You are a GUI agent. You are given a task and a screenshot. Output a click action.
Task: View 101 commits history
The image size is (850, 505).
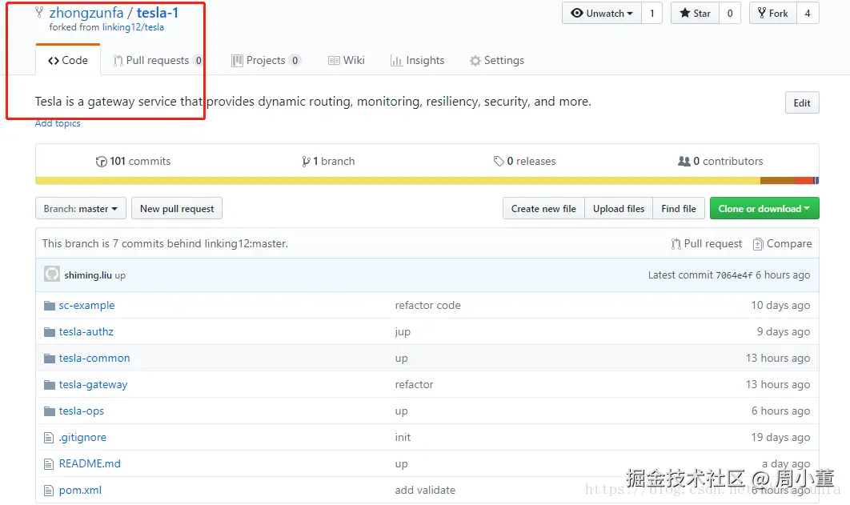(133, 161)
